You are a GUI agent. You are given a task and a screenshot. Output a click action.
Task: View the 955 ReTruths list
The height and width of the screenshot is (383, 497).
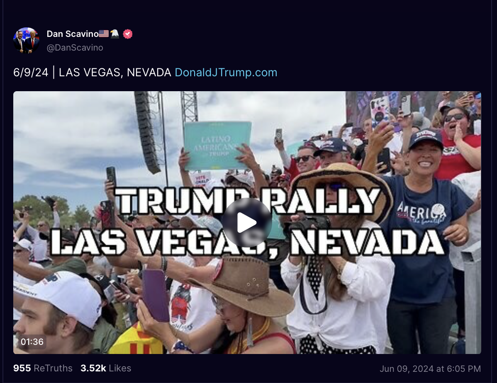43,368
